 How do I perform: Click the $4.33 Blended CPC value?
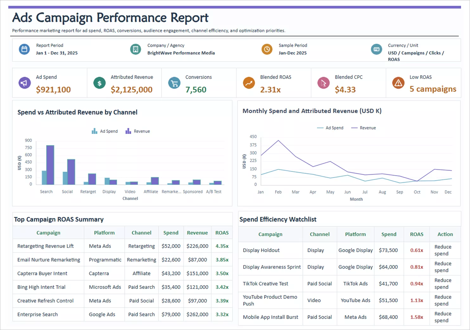(x=345, y=90)
